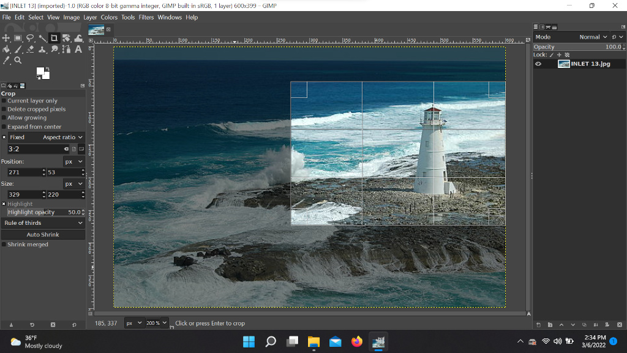
Task: Open the Aspect ratio dropdown
Action: point(62,137)
